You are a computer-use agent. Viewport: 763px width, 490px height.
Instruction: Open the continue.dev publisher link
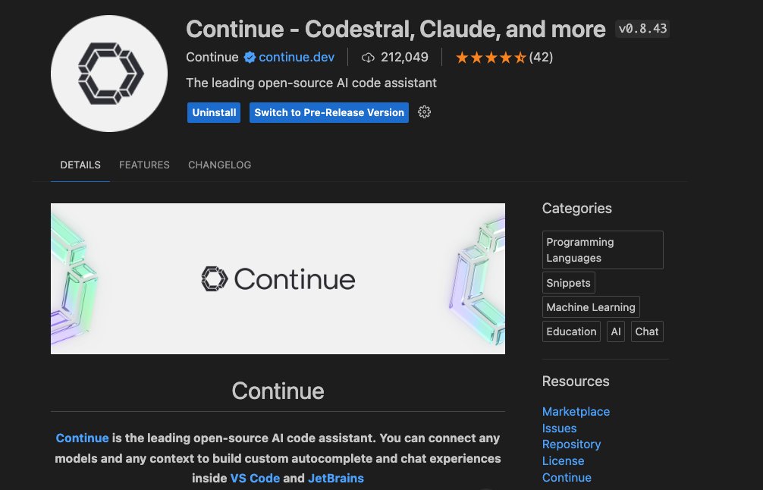point(297,58)
